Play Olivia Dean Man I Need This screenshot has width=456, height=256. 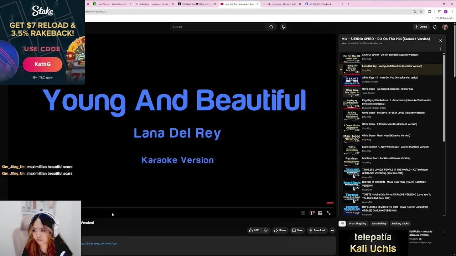(391, 138)
